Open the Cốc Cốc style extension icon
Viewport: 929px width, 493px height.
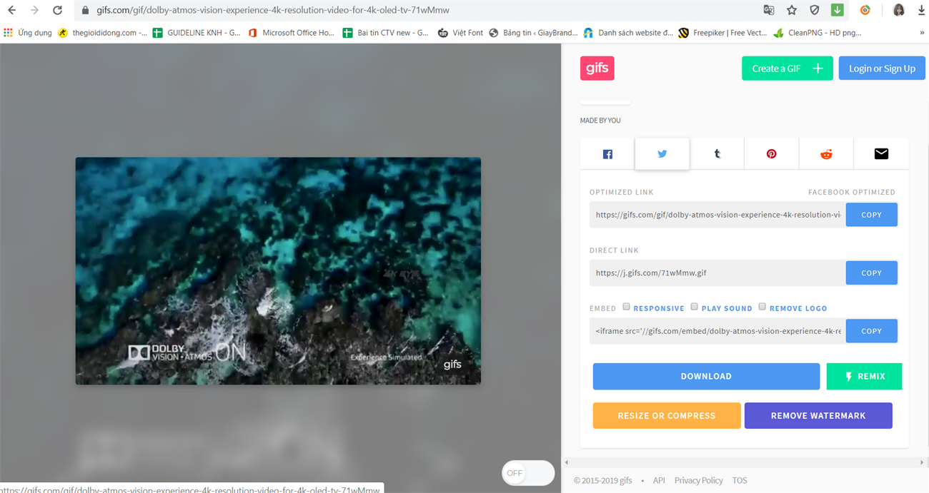pos(865,10)
